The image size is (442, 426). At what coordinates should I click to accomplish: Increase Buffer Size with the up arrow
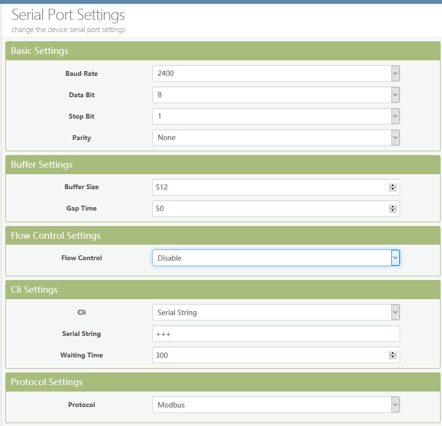pyautogui.click(x=392, y=185)
